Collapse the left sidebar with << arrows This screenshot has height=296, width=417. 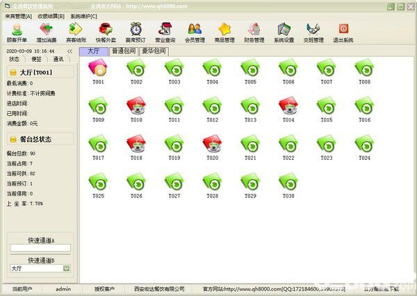pos(69,51)
